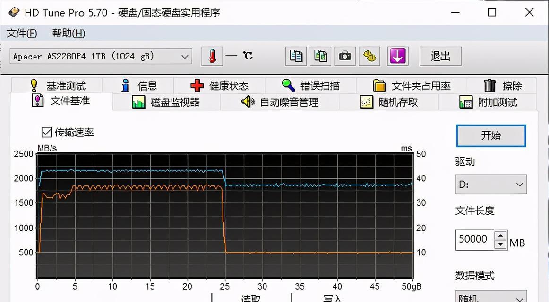Toggle the 传输速率 checkbox
Viewport: 549px width, 302px height.
(47, 132)
